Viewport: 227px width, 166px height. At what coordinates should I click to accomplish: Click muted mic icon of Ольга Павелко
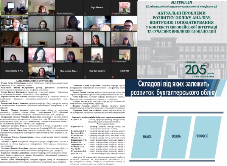tap(58, 61)
